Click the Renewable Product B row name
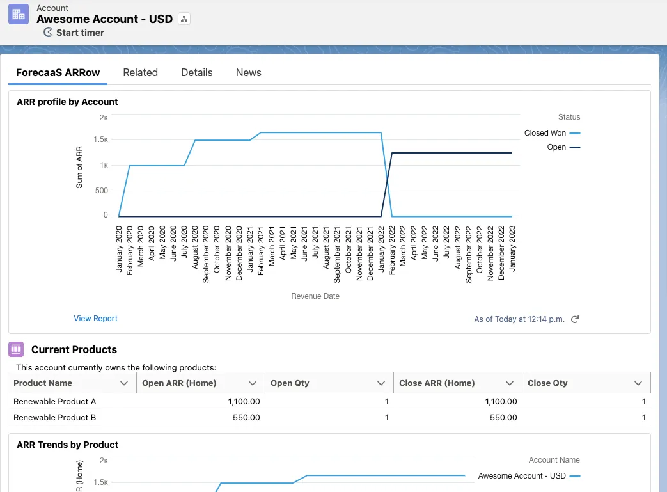Image resolution: width=667 pixels, height=492 pixels. click(x=54, y=418)
